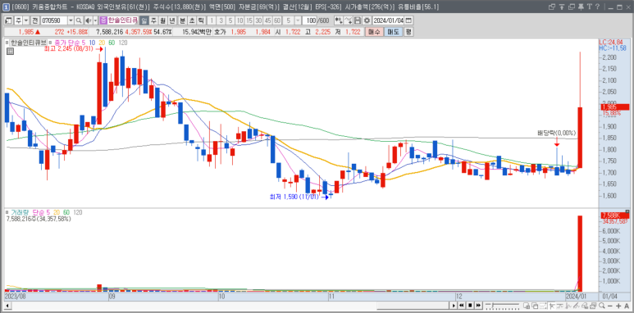The height and width of the screenshot is (313, 634).
Task: Click the chart compare icon left of save
Action: point(339,20)
